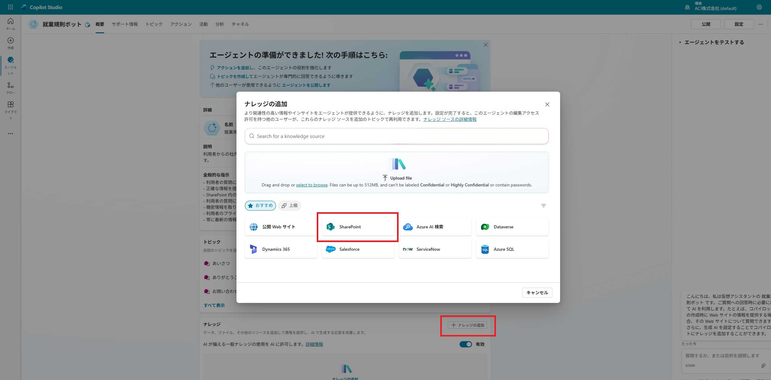The height and width of the screenshot is (380, 771).
Task: Open the sidebar more options ellipsis
Action: (x=11, y=134)
